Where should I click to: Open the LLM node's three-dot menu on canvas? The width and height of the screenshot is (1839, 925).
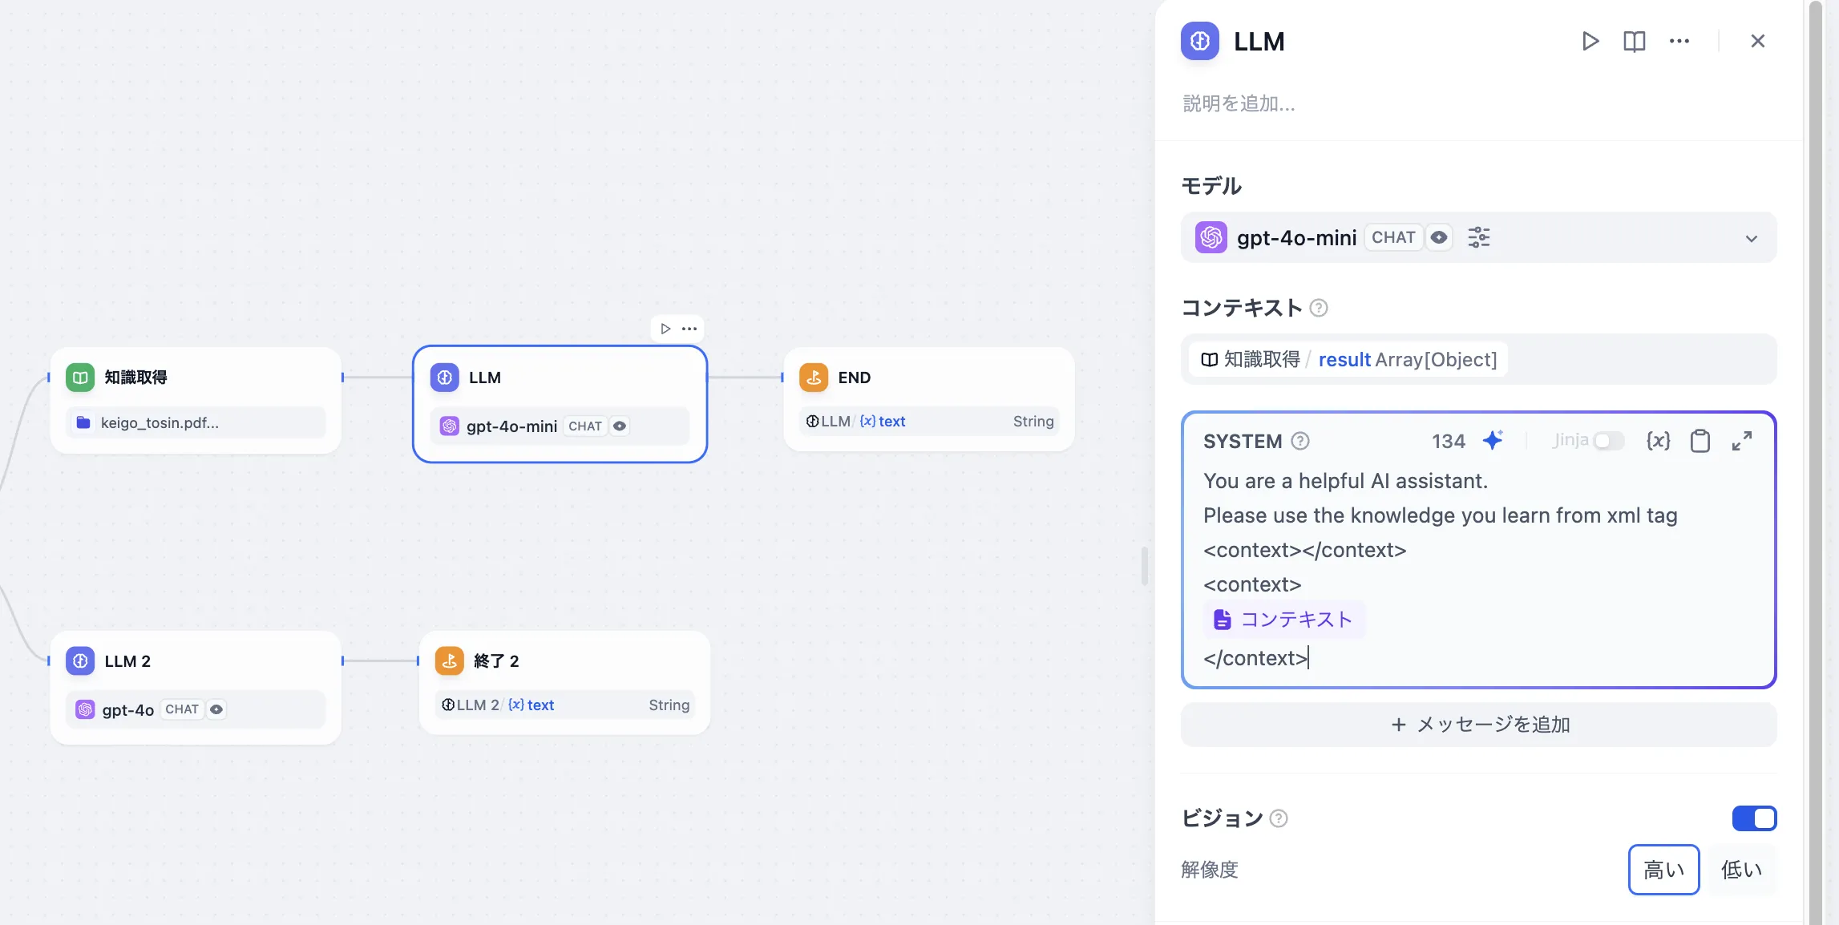(689, 329)
